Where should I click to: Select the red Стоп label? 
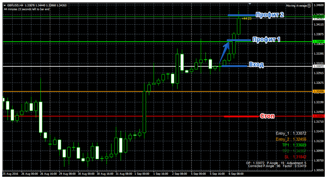(267, 116)
